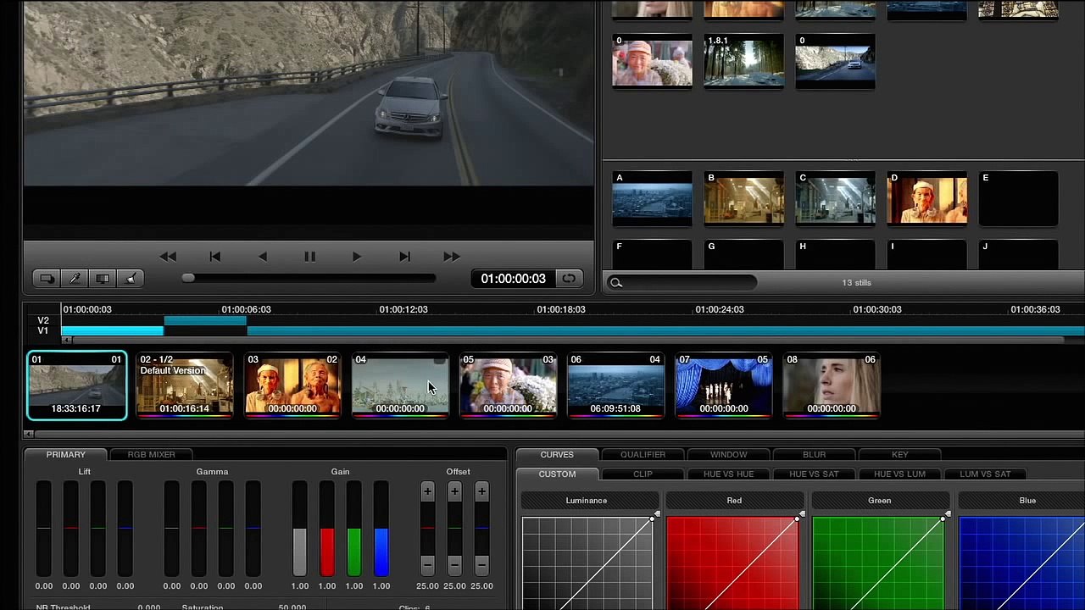Click the V2 track clip segment
1085x610 pixels.
point(205,320)
